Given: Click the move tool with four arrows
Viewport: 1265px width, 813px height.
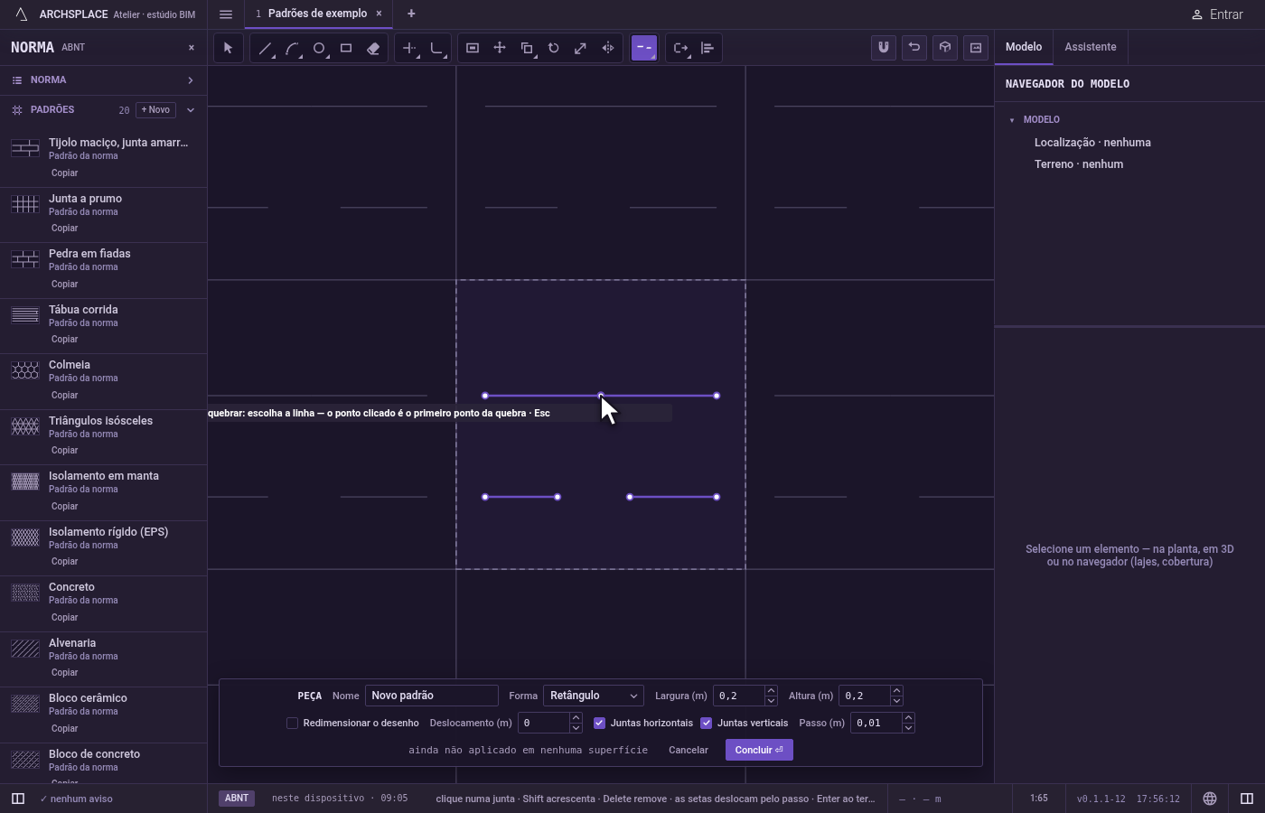Looking at the screenshot, I should coord(500,48).
